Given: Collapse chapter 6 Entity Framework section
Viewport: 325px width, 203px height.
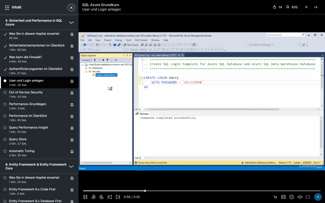Looking at the screenshot, I should click(x=71, y=167).
